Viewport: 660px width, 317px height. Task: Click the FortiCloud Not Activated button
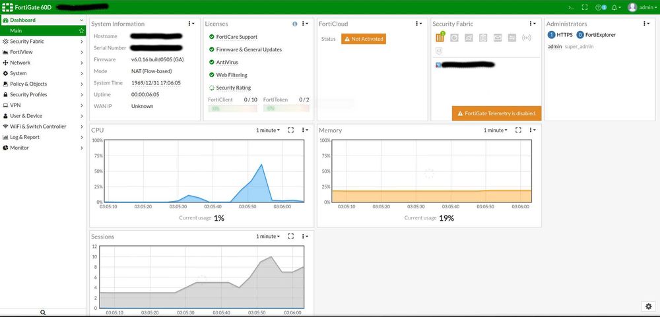pyautogui.click(x=363, y=39)
